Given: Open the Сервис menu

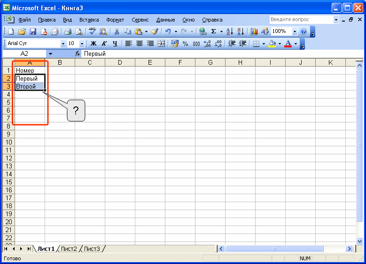Looking at the screenshot, I should [x=140, y=20].
